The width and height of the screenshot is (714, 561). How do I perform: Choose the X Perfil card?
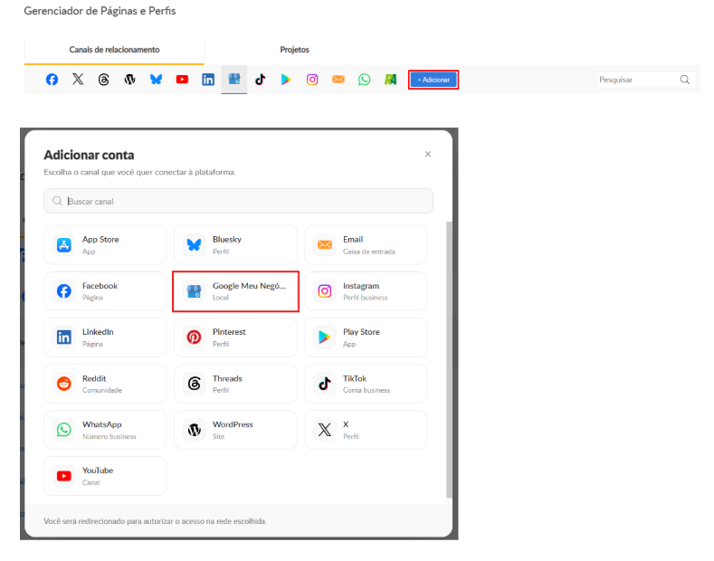click(366, 430)
